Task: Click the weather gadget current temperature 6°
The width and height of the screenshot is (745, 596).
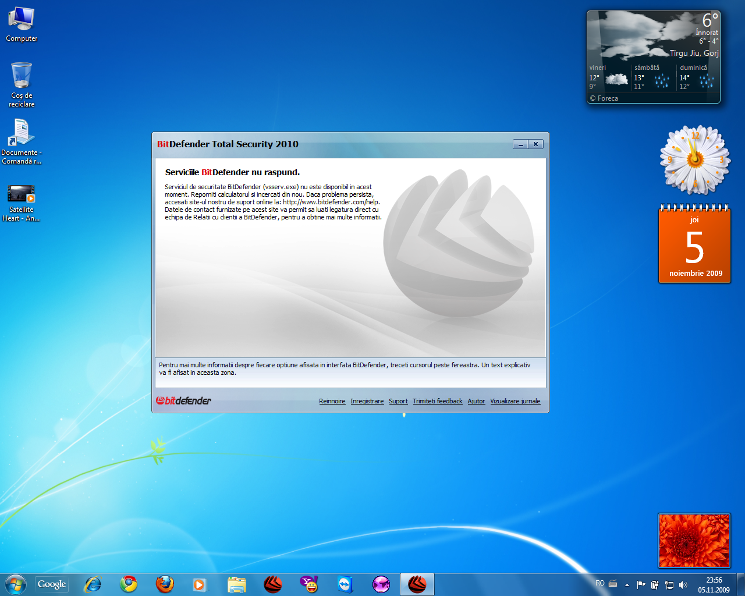Action: (x=710, y=20)
